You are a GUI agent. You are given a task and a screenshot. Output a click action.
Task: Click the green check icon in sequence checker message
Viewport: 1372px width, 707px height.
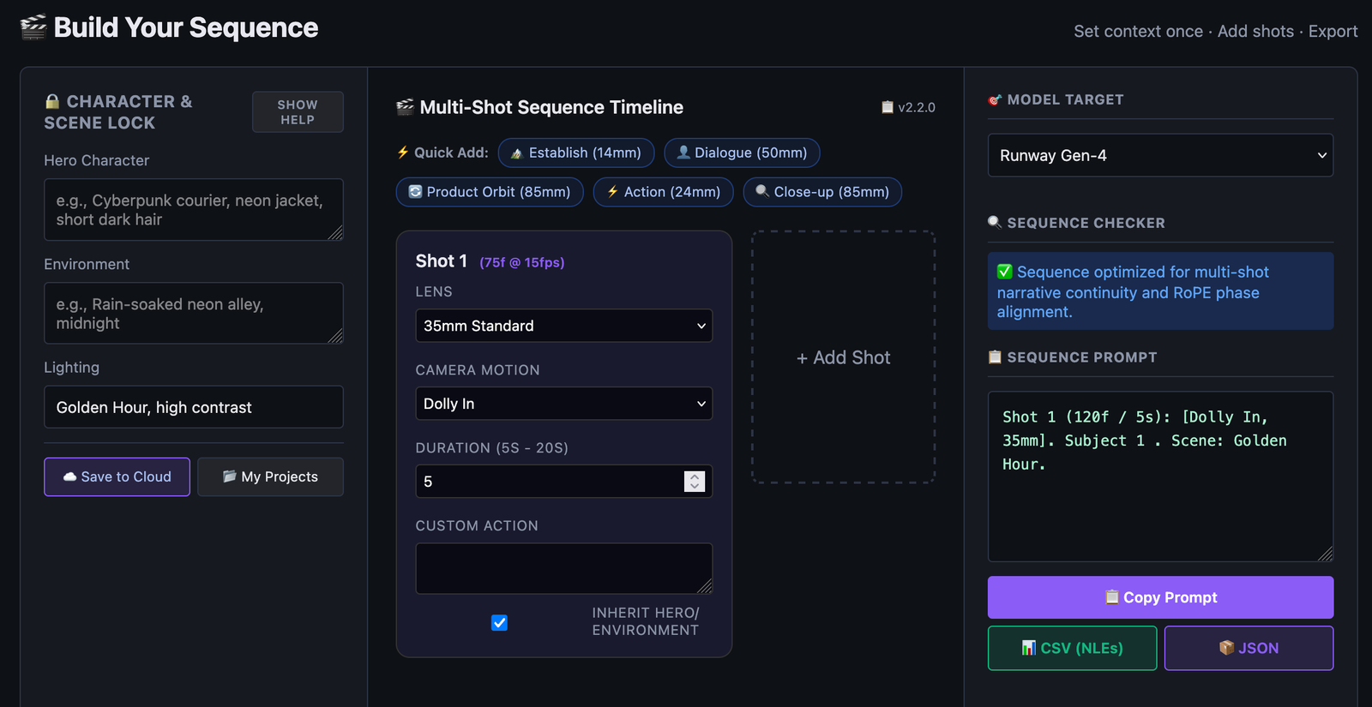[1005, 272]
